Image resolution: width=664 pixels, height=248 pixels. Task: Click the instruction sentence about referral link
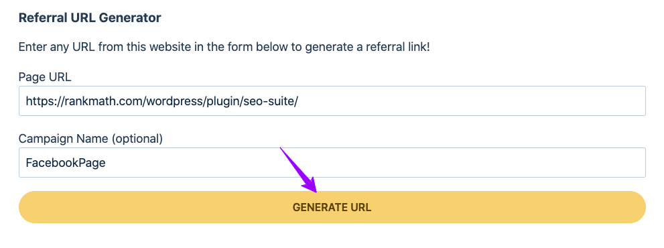point(224,47)
